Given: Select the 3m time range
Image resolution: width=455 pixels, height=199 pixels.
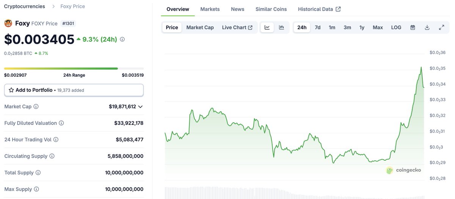Looking at the screenshot, I should click(x=347, y=27).
